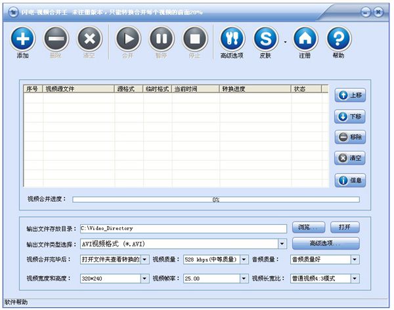Remove selected item with 移除 button
The image size is (394, 310).
point(350,137)
